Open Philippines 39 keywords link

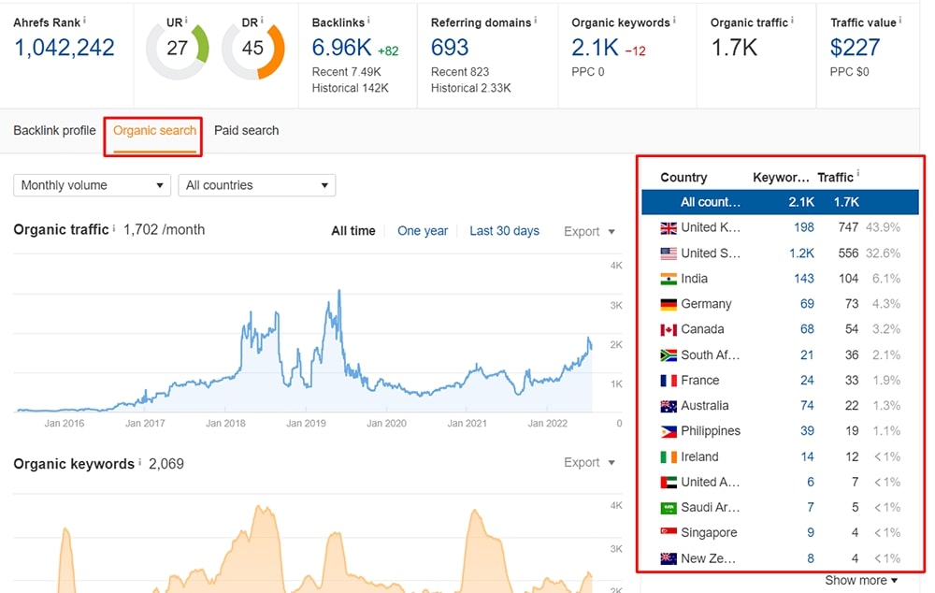(807, 431)
